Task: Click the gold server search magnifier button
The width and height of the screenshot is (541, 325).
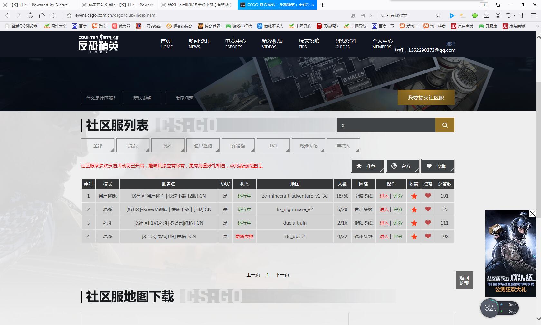Action: click(x=445, y=125)
